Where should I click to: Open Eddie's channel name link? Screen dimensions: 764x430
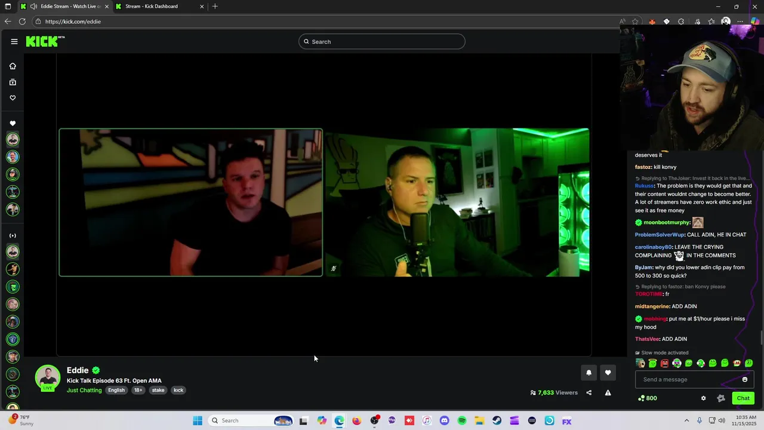pyautogui.click(x=78, y=370)
